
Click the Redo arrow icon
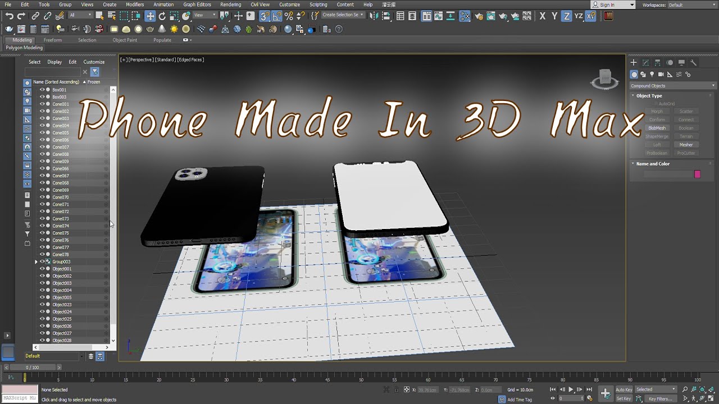click(x=21, y=16)
